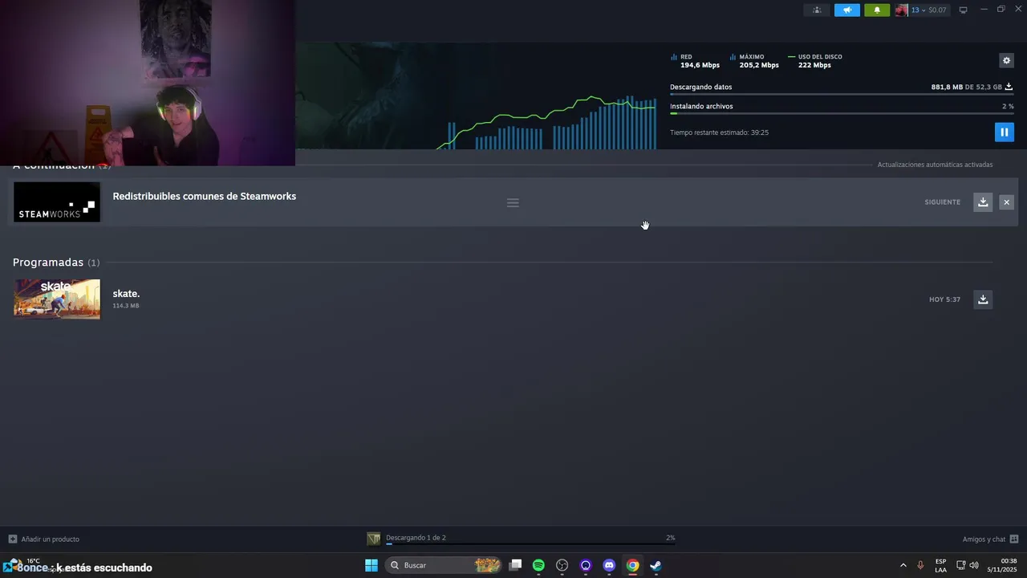Open the purple circle app in taskbar
This screenshot has width=1027, height=578.
586,565
